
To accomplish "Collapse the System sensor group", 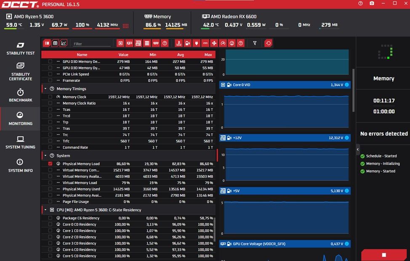I will (x=45, y=156).
